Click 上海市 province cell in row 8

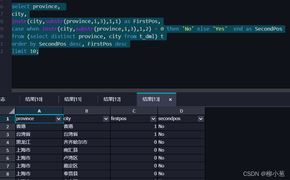[39, 174]
